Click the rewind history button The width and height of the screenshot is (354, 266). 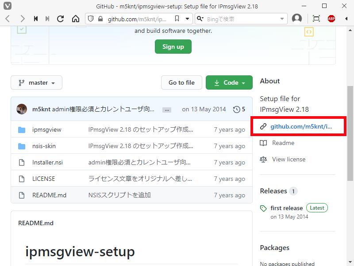[x=35, y=19]
